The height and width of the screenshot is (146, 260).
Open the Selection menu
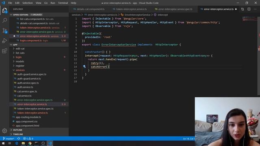pyautogui.click(x=28, y=3)
